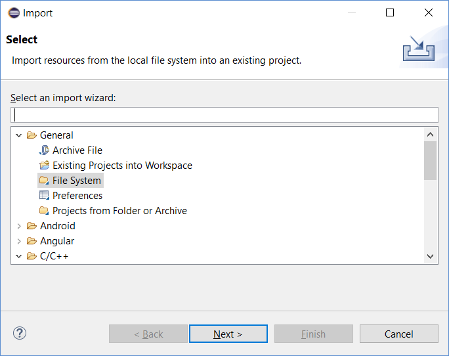Collapse the General category
Screen dimensions: 449x356
coord(19,135)
